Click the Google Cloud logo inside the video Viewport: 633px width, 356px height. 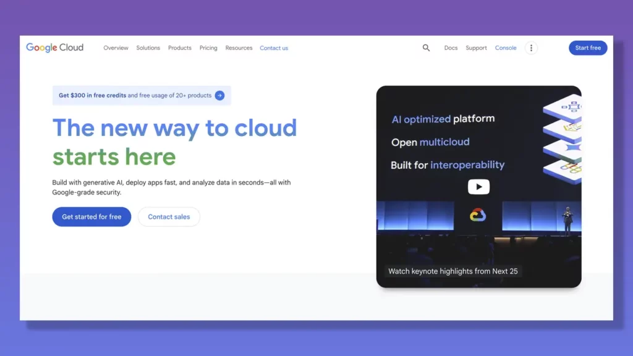click(478, 215)
